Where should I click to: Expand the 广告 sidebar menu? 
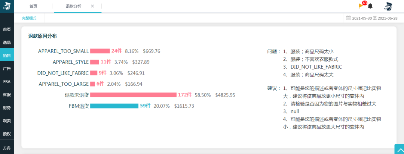(x=7, y=69)
